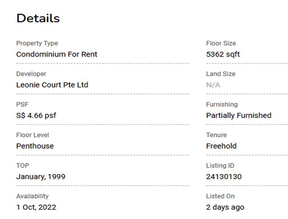288x219 pixels.
Task: Click the S$ 4.66 psf value
Action: 36,115
